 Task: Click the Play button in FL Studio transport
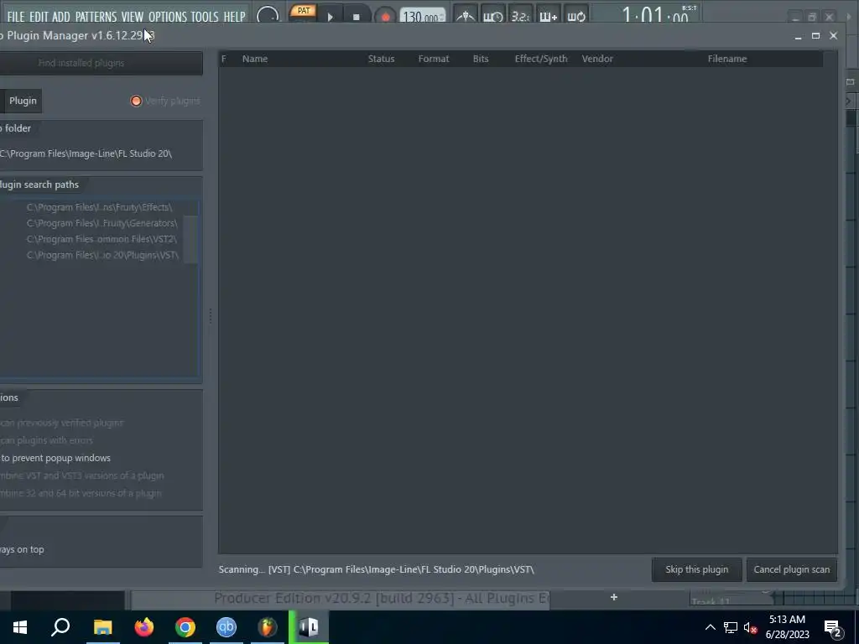(x=331, y=17)
